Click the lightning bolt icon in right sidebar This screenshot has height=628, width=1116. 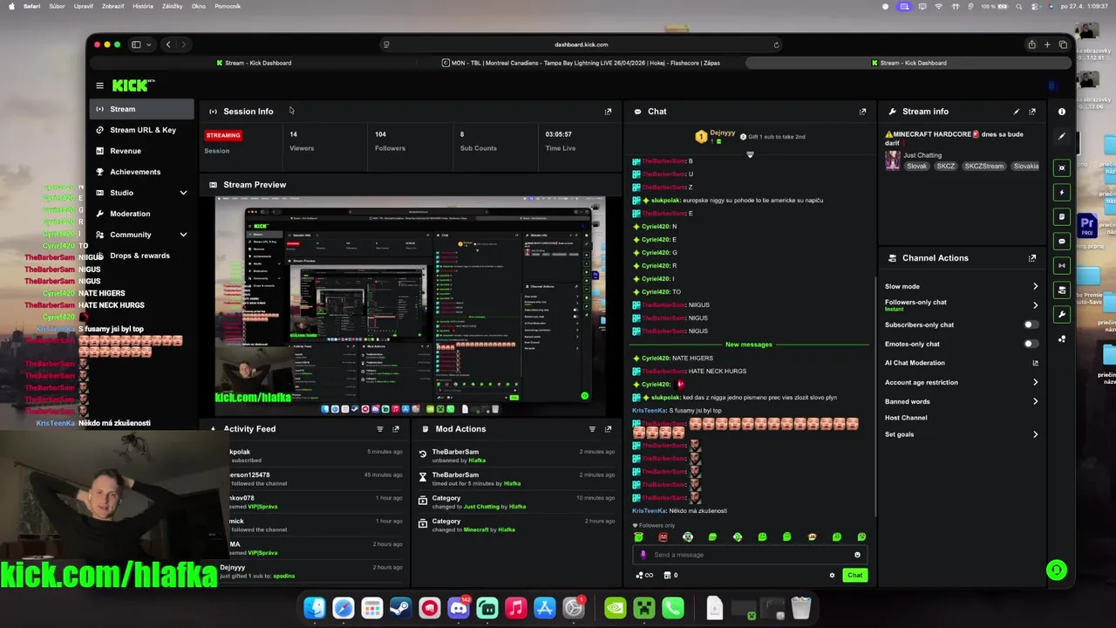click(1061, 192)
